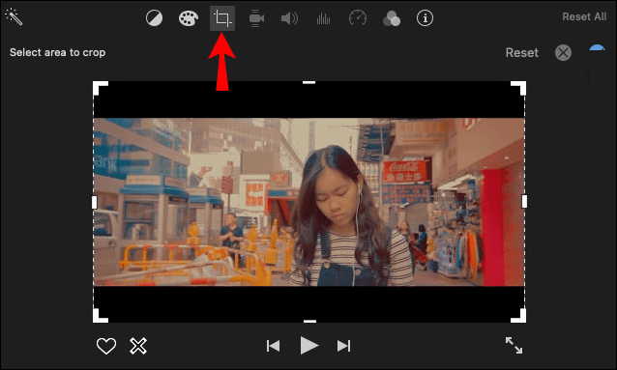Open the volume speaker settings
This screenshot has width=617, height=370.
289,18
